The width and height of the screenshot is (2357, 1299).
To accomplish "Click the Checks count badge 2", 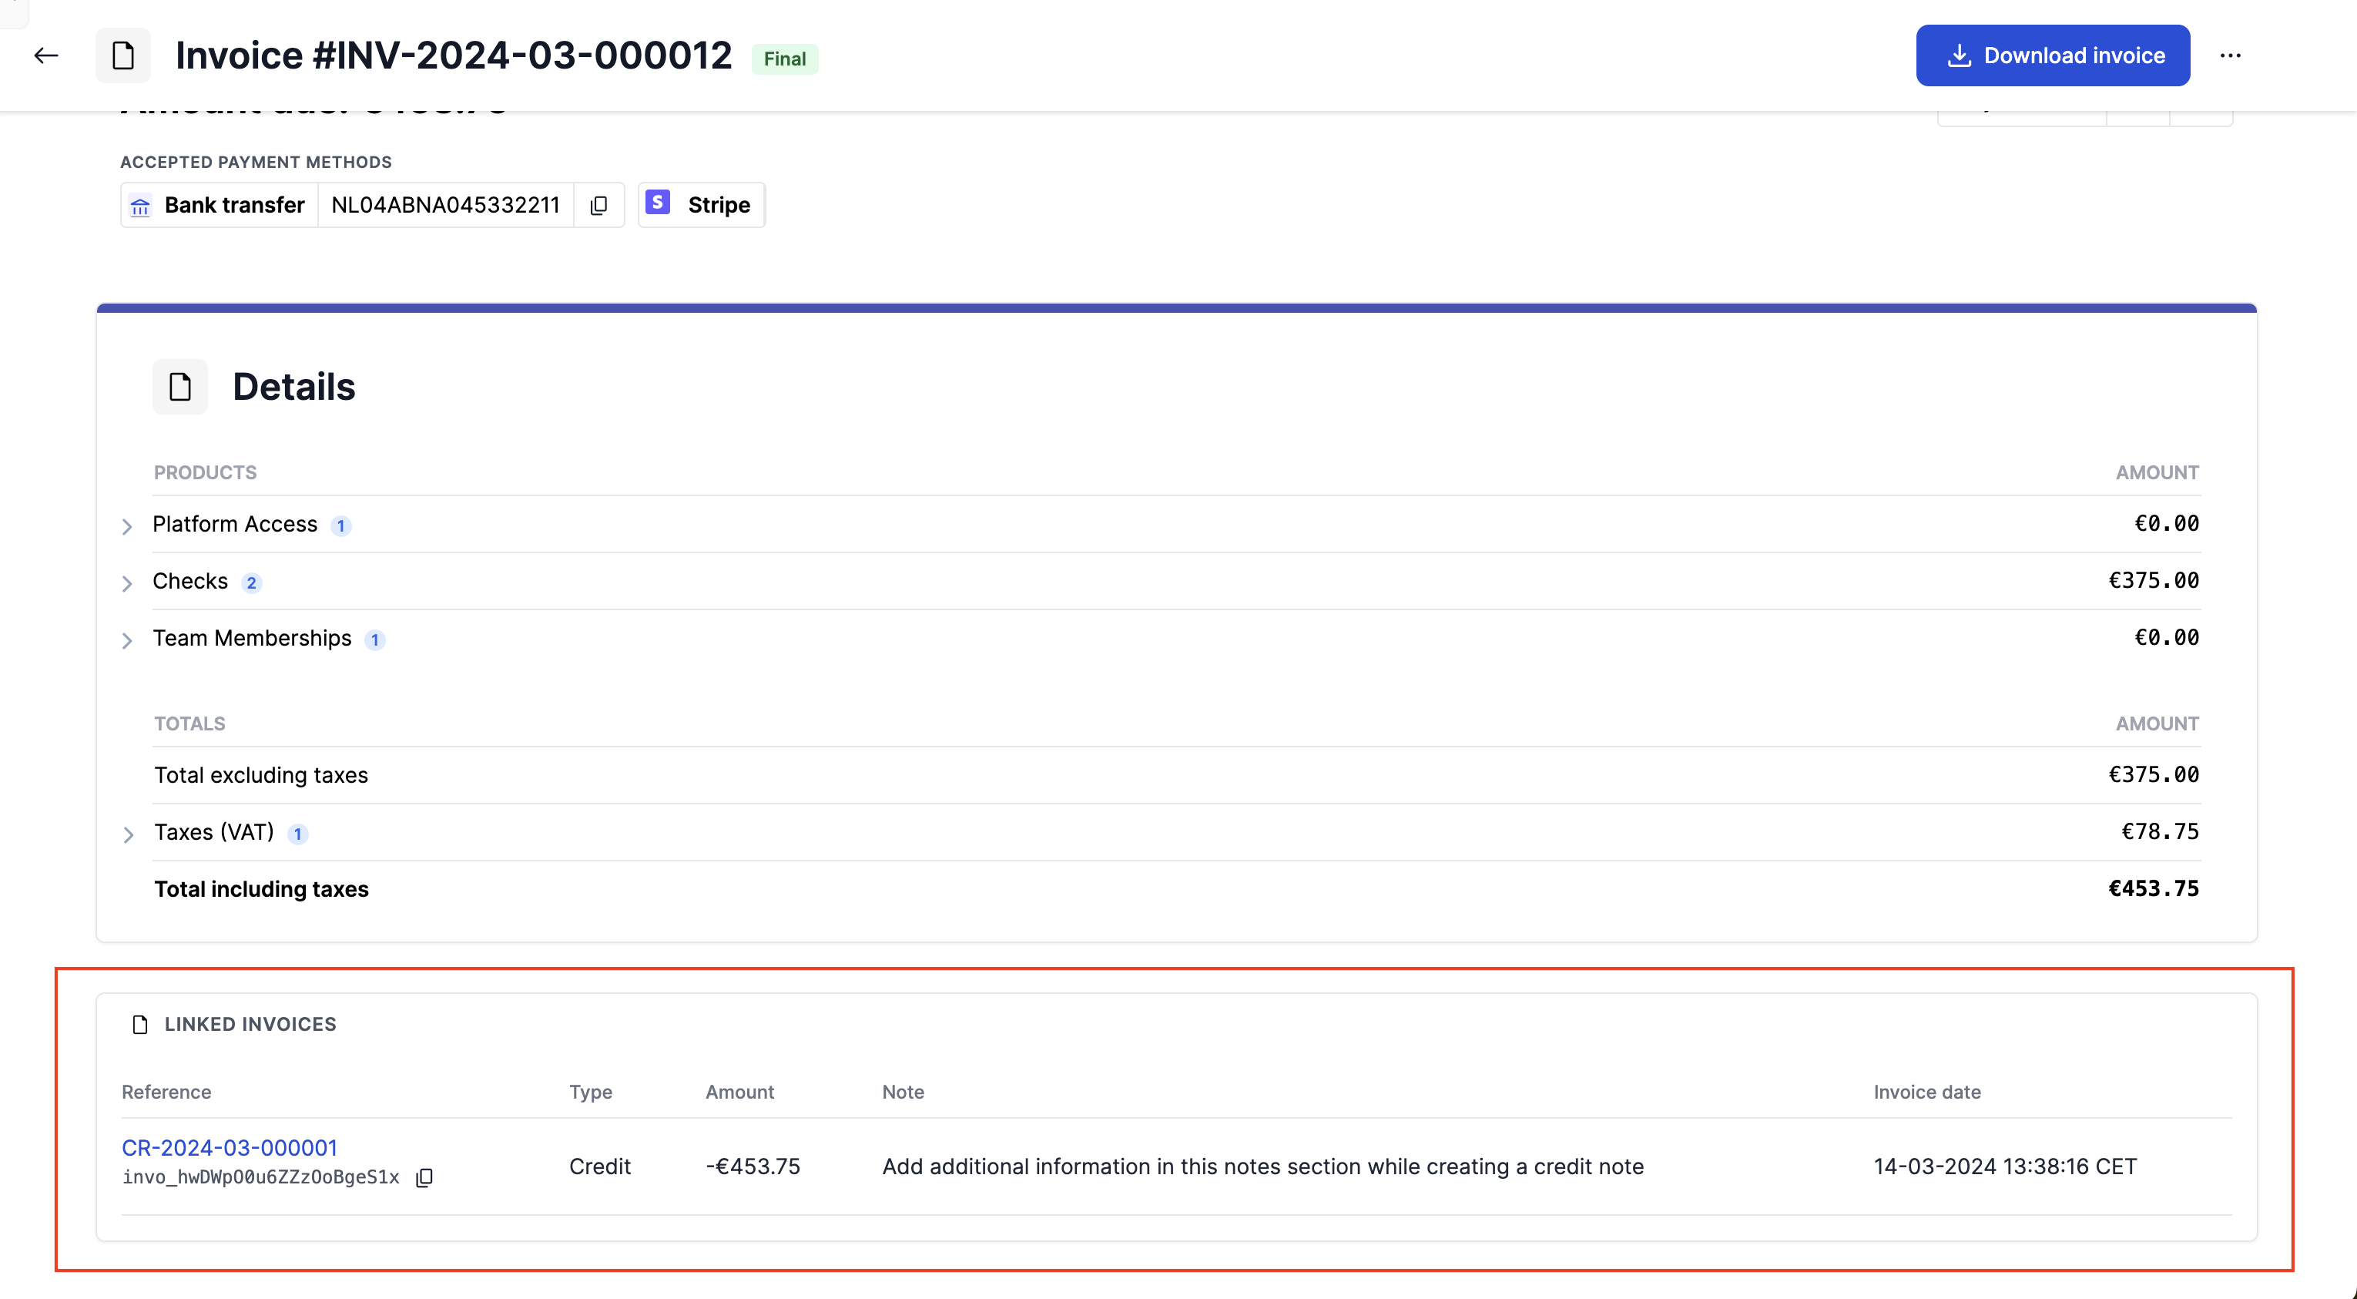I will (252, 583).
